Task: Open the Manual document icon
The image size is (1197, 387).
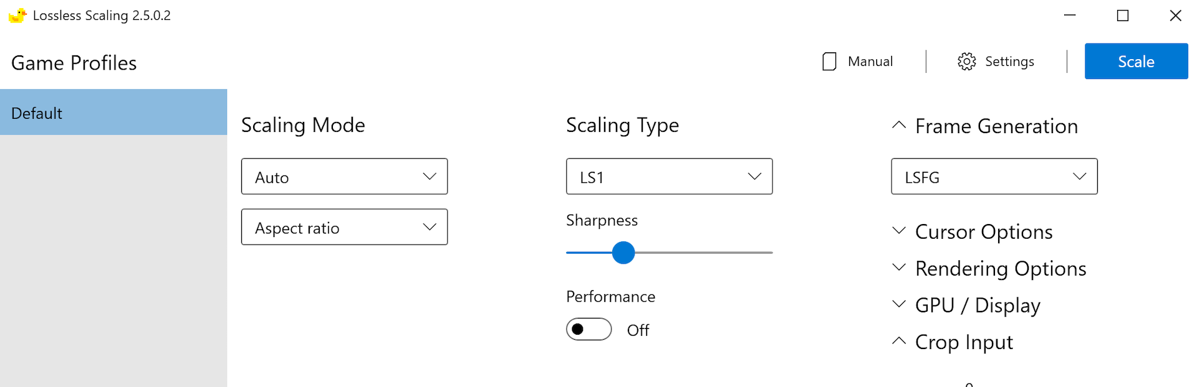Action: coord(829,62)
